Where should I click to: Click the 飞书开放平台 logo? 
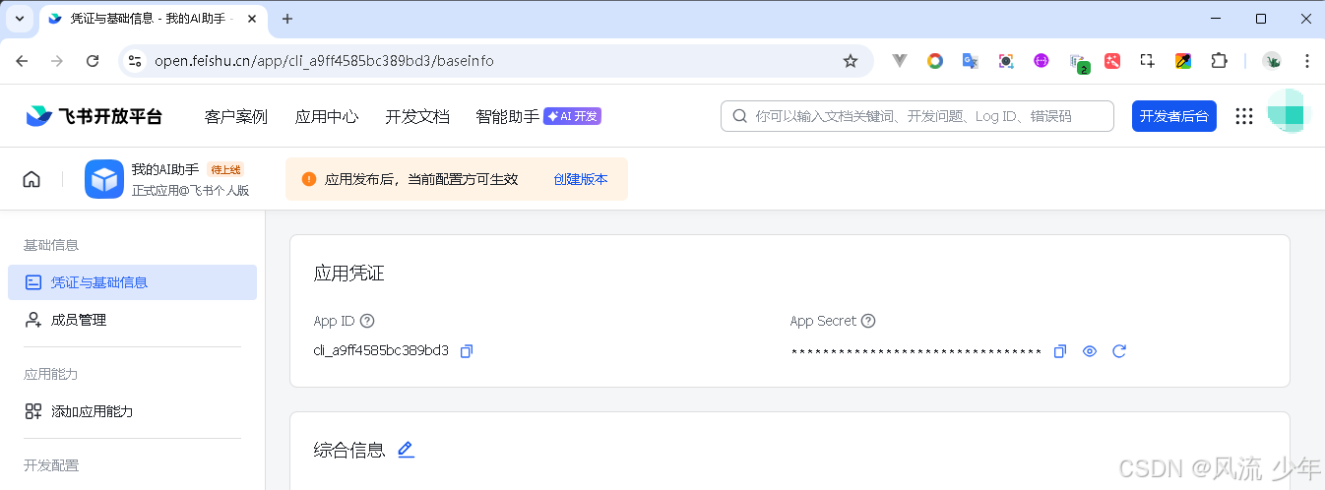point(95,116)
